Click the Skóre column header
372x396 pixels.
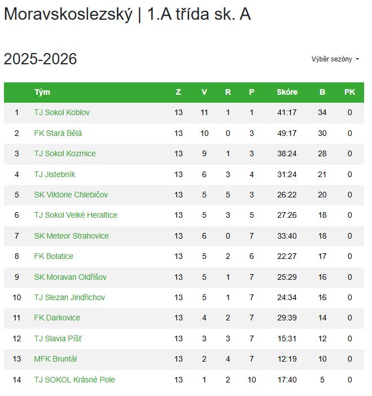tap(287, 93)
